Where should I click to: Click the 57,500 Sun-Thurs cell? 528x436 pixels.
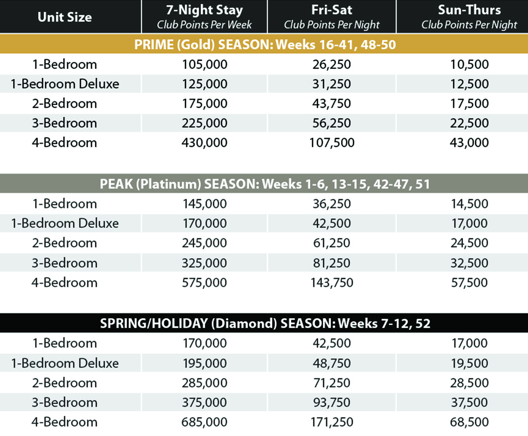click(x=469, y=282)
